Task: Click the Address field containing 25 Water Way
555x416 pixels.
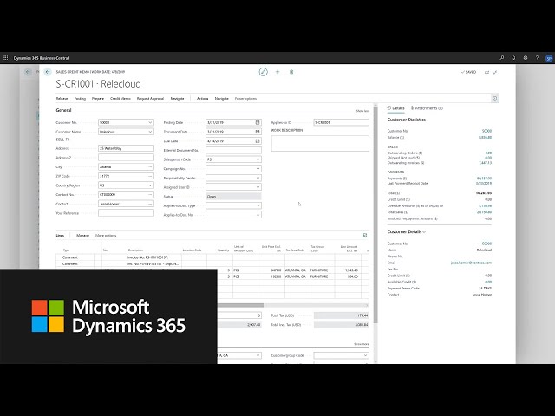Action: (x=126, y=150)
